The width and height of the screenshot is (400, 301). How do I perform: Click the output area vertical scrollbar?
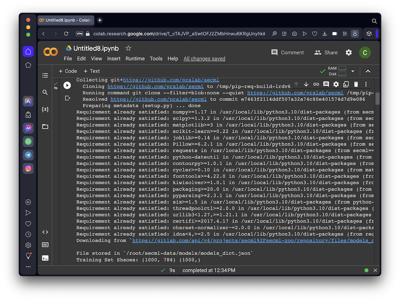377,98
